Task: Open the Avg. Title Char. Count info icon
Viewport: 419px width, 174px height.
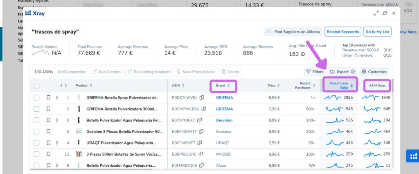Action: coord(303,54)
